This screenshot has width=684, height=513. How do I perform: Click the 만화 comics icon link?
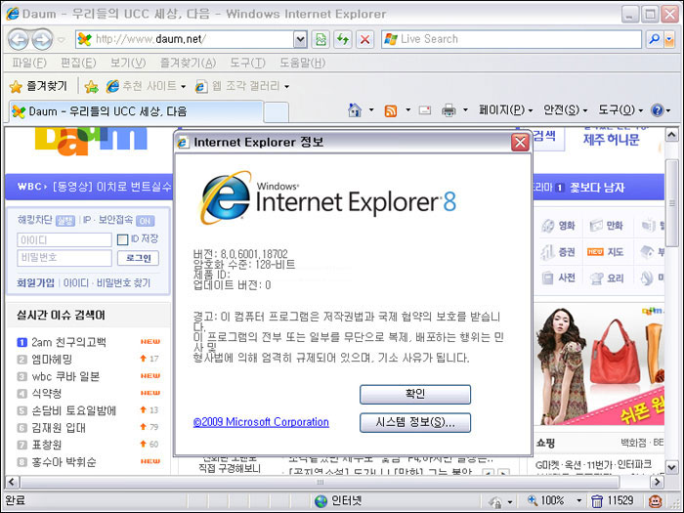click(607, 226)
